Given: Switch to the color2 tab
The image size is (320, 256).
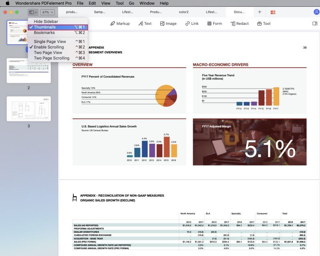Looking at the screenshot, I should (x=184, y=12).
